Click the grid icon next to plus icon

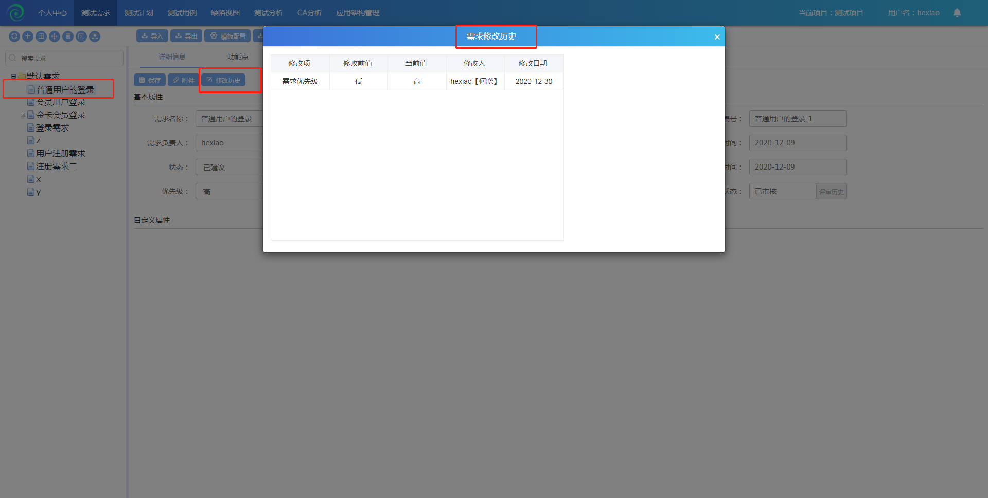click(41, 36)
